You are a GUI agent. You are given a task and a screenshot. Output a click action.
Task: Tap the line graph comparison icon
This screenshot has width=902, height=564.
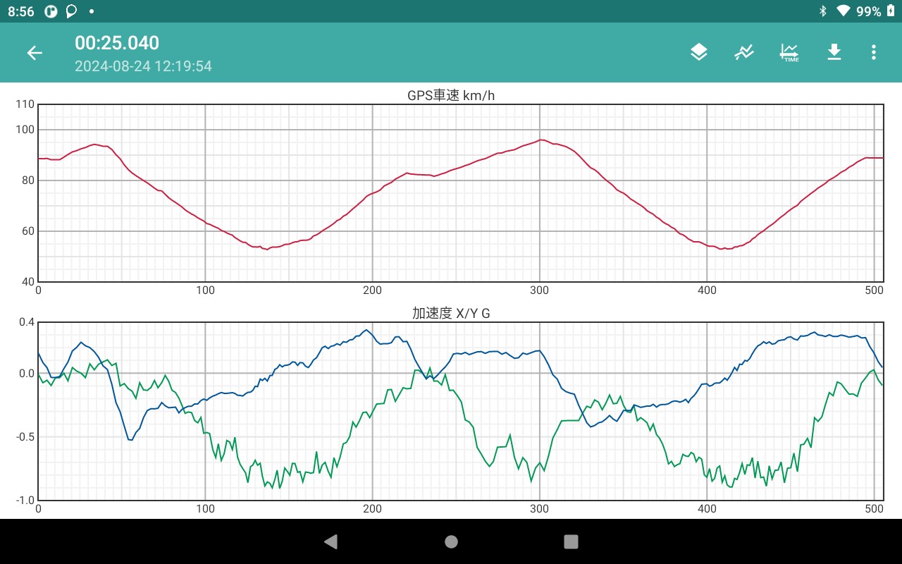(744, 52)
